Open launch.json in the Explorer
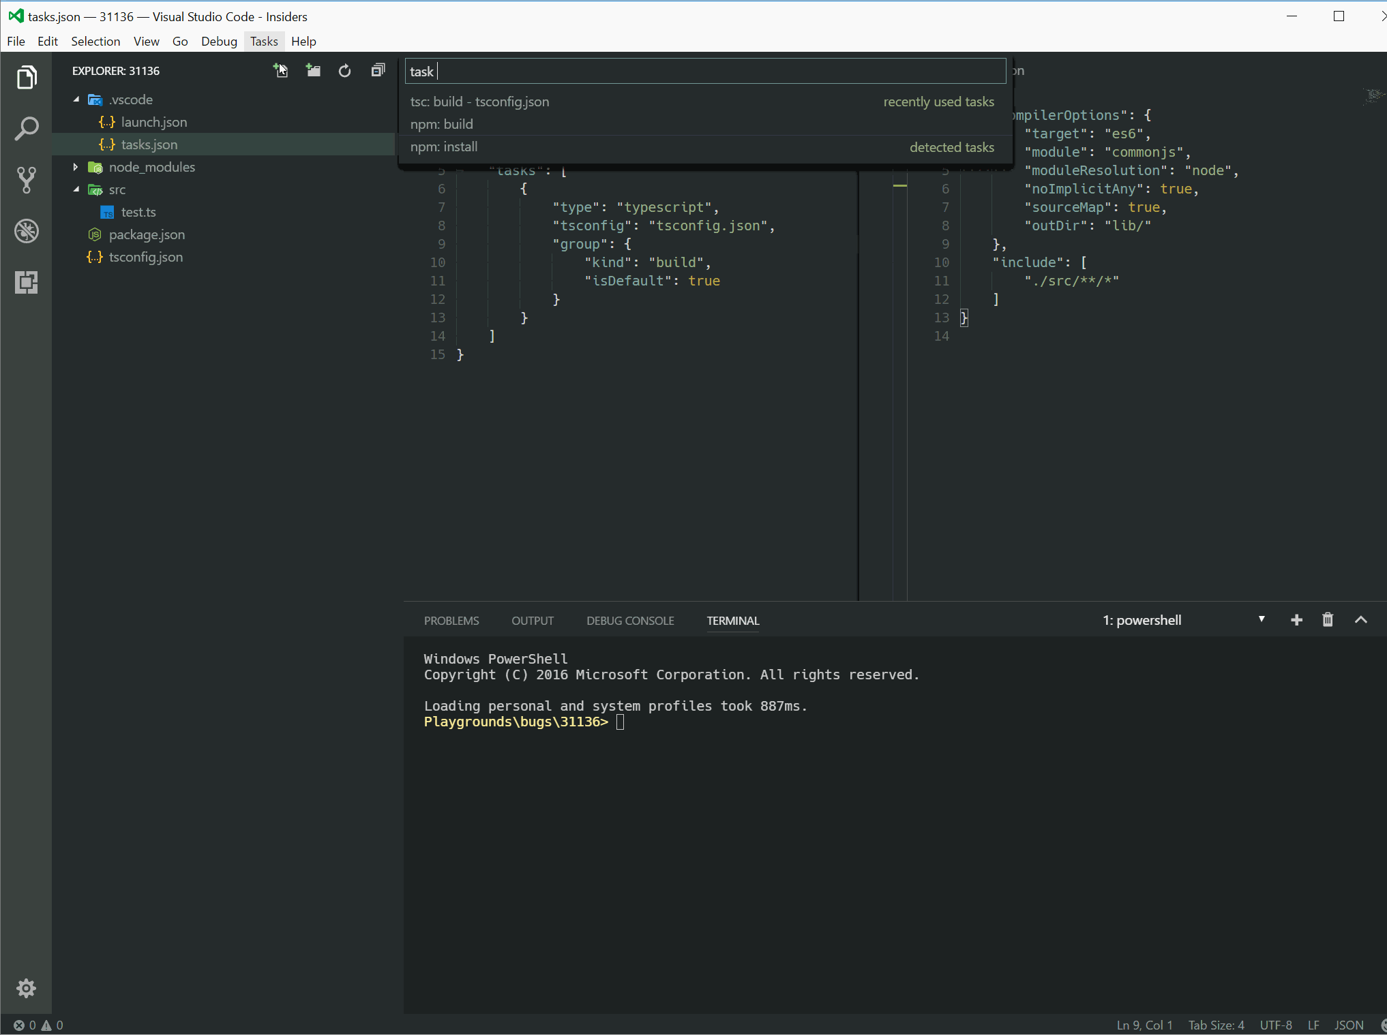Image resolution: width=1387 pixels, height=1035 pixels. pyautogui.click(x=154, y=122)
